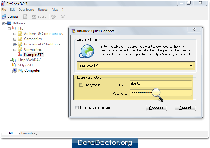Select the Universities tree label
The image size is (210, 148).
pos(33,49)
